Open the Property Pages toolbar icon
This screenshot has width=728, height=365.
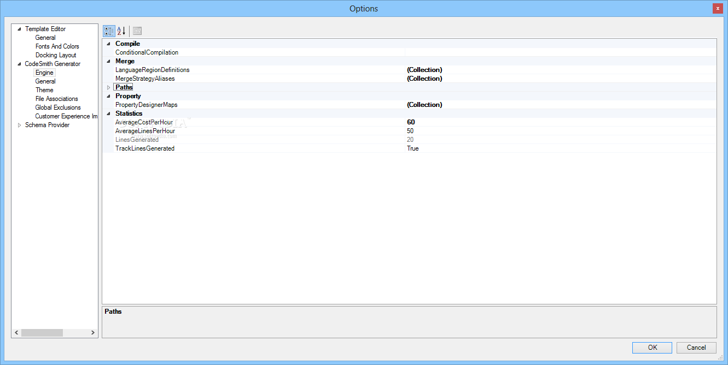[x=137, y=31]
